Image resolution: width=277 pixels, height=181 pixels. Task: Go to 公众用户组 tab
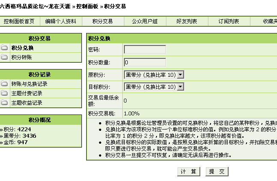[x=145, y=21]
